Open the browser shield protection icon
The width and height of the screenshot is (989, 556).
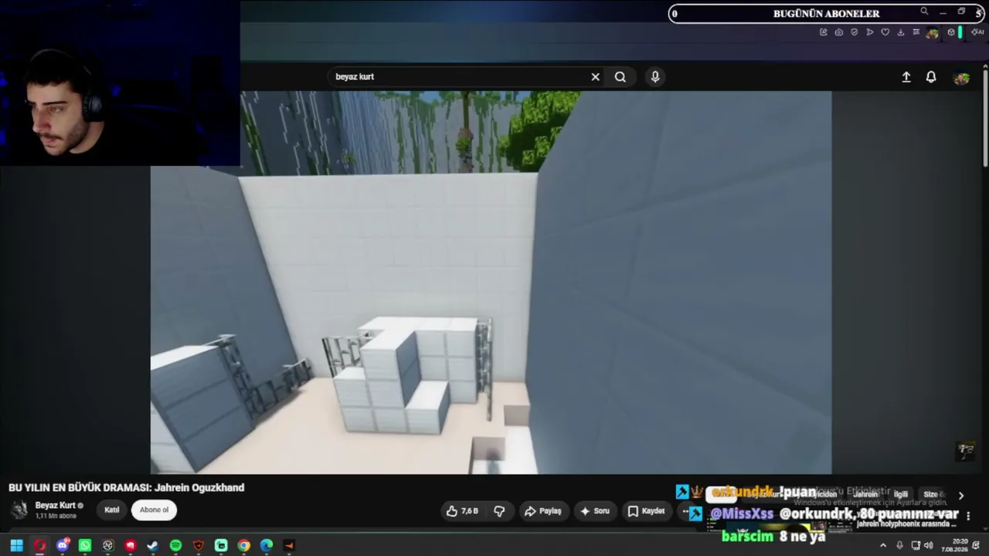coord(855,32)
